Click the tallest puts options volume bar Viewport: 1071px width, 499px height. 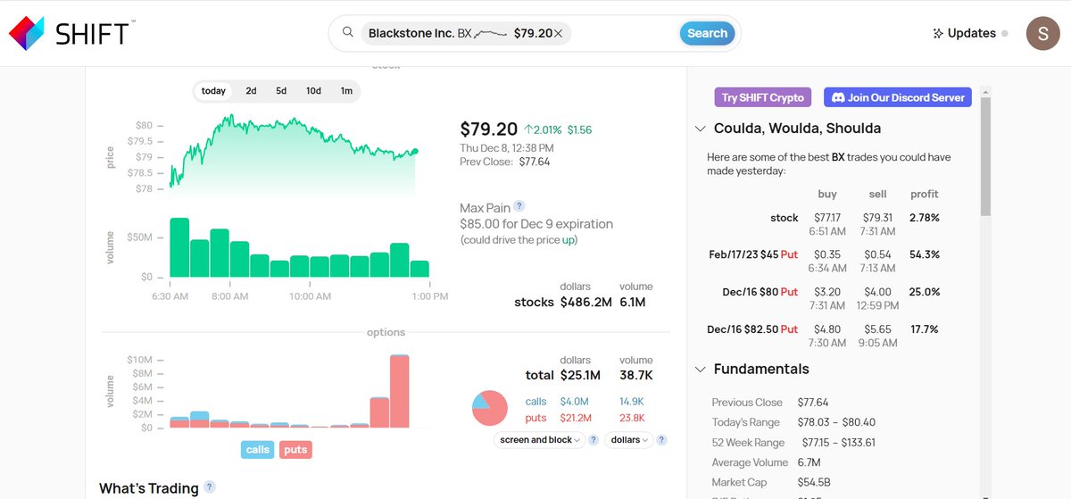pos(400,391)
